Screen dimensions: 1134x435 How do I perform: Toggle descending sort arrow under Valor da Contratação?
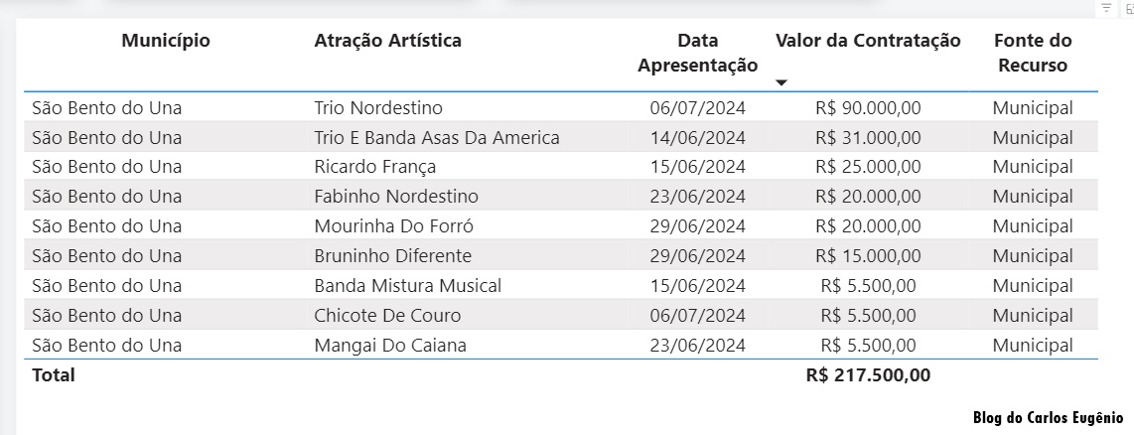point(781,82)
